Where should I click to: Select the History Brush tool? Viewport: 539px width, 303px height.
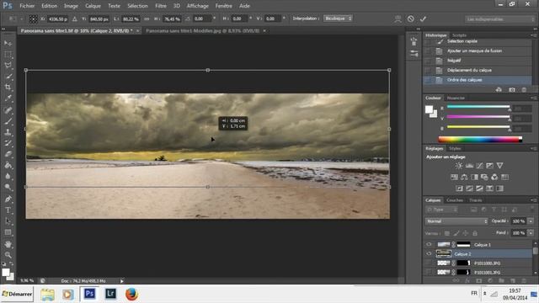8,143
